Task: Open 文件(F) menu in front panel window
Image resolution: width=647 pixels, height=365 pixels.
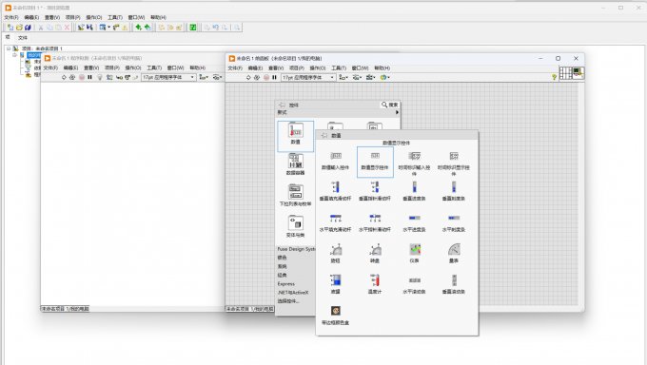Action: click(235, 68)
